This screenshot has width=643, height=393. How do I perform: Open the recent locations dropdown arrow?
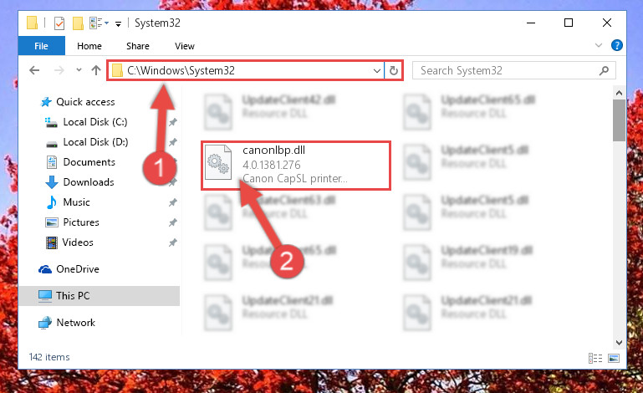pos(79,70)
